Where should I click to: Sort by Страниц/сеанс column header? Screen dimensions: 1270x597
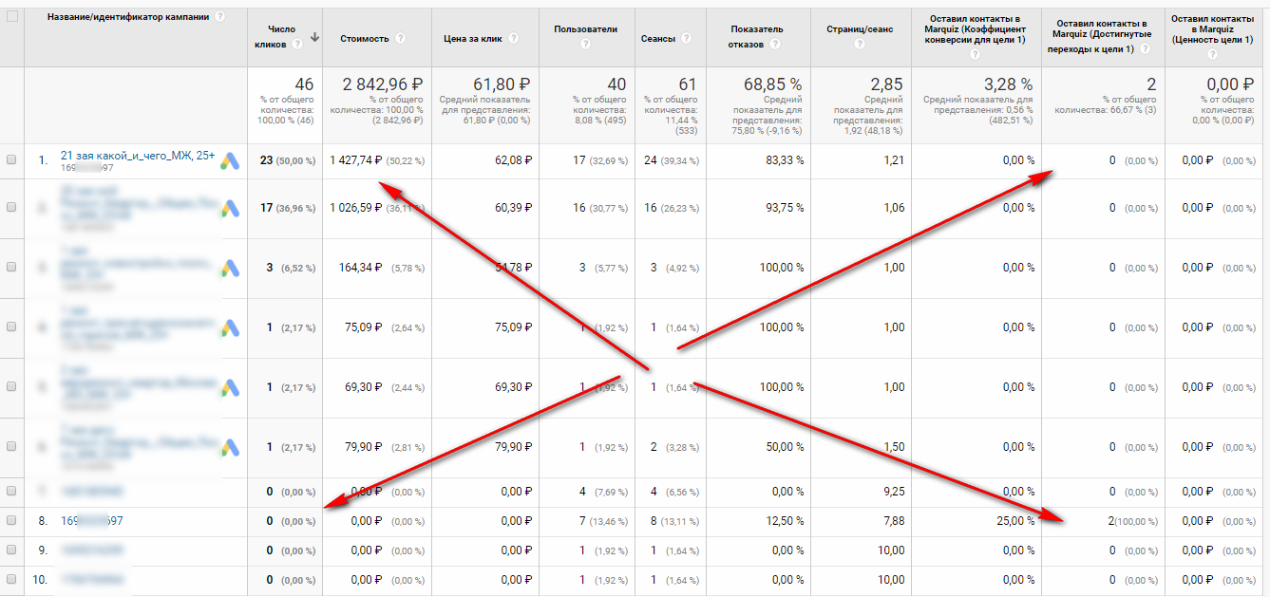point(858,28)
